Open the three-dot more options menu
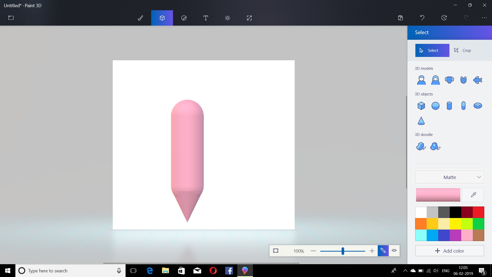492x277 pixels. (484, 18)
